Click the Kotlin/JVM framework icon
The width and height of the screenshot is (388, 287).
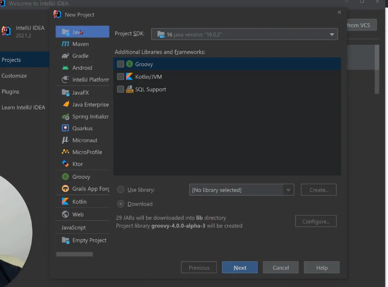[x=130, y=76]
